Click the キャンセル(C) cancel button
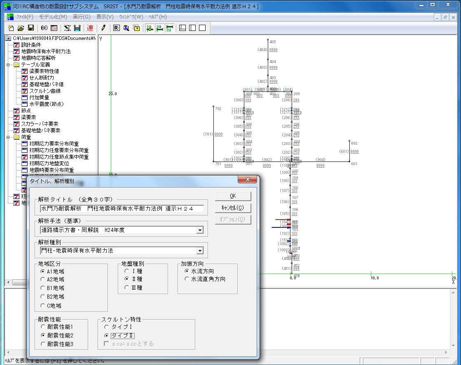The width and height of the screenshot is (461, 365). pos(233,208)
